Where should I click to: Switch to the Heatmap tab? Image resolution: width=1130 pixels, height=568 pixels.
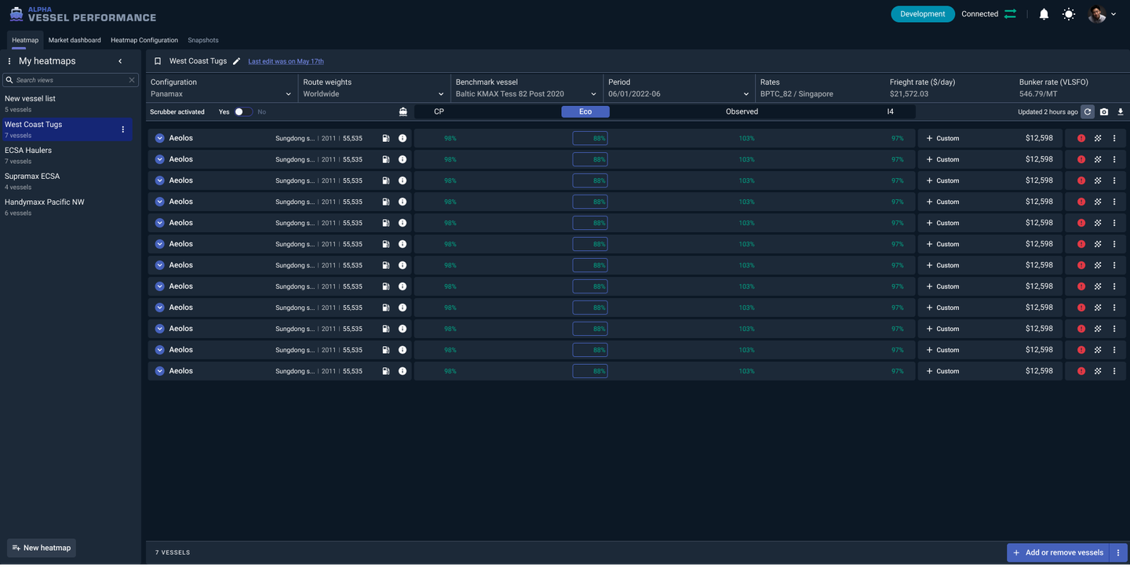coord(25,40)
